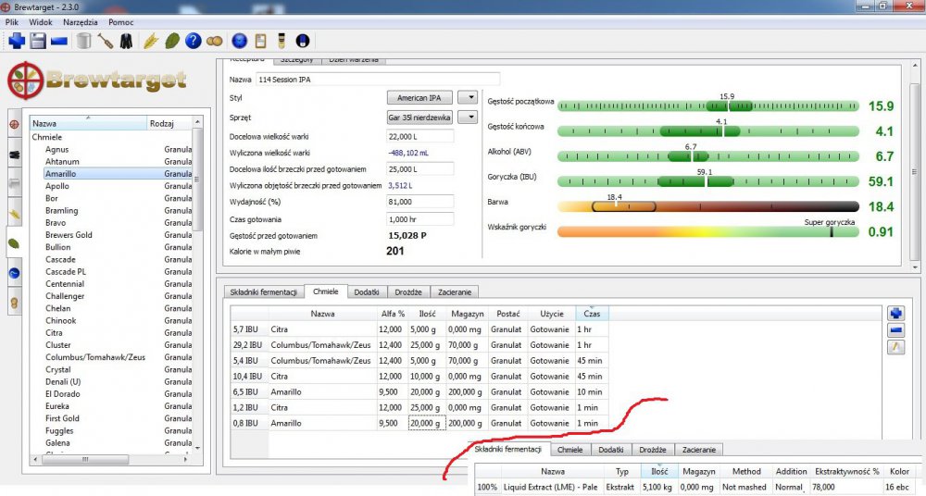This screenshot has width=926, height=496.
Task: Click the suit style editor icon
Action: pyautogui.click(x=126, y=41)
